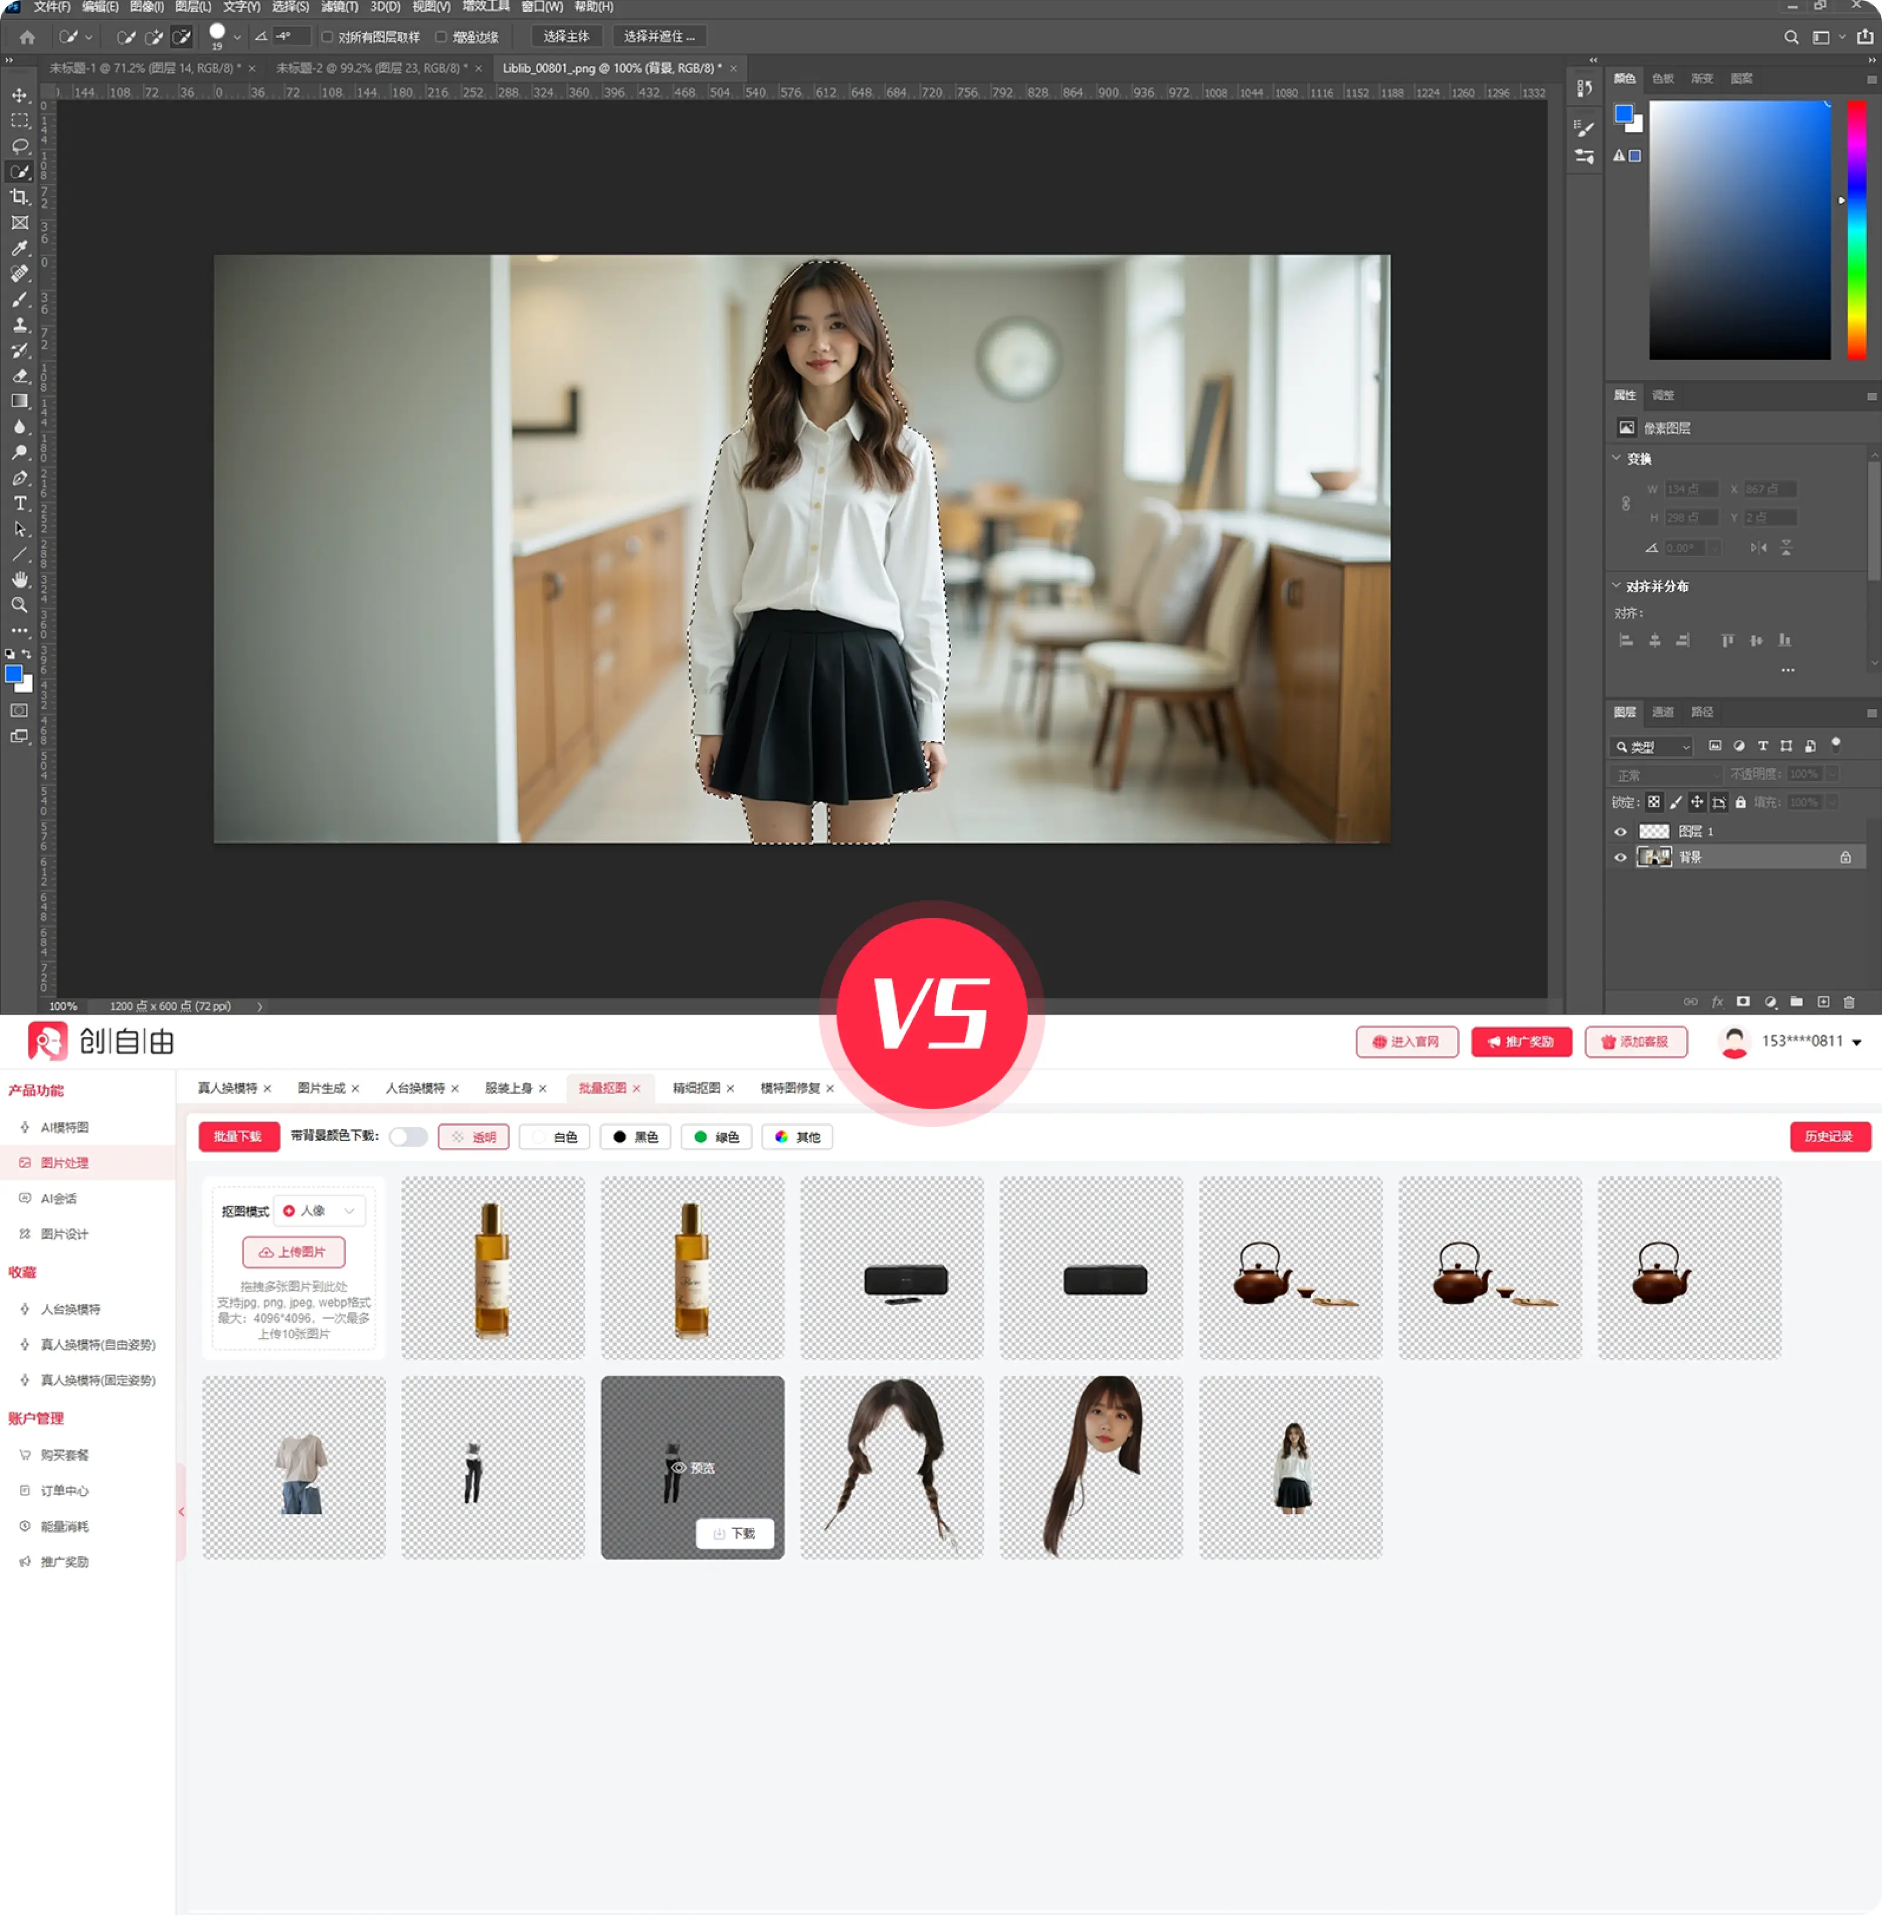
Task: Choose the 绿色 background color option
Action: (x=716, y=1137)
